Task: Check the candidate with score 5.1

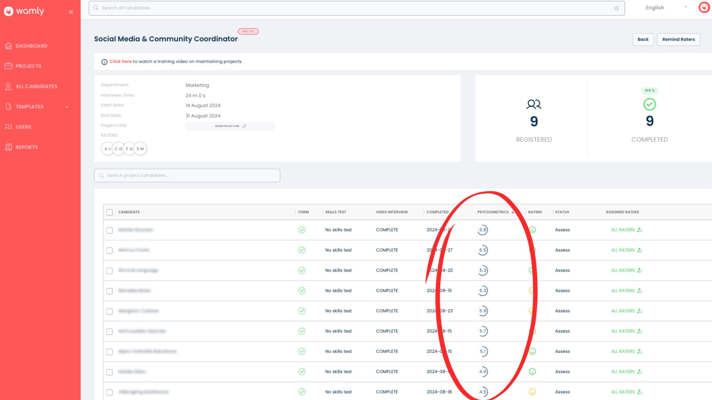Action: pyautogui.click(x=110, y=352)
